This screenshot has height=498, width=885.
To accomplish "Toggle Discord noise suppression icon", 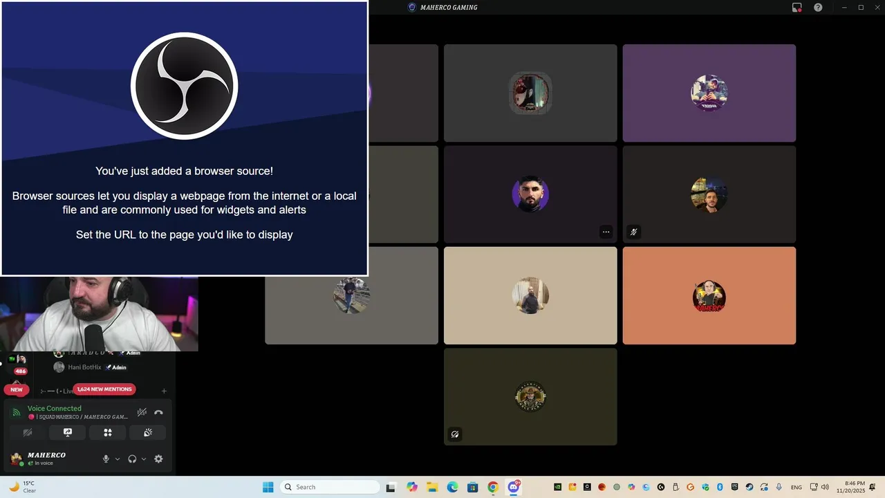I will [x=142, y=412].
